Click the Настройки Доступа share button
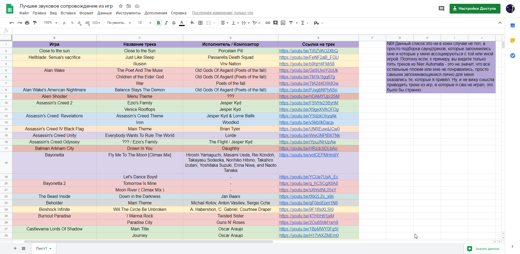 pos(475,9)
